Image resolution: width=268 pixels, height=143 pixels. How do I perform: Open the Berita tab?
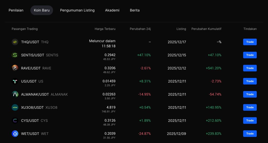[x=135, y=10]
